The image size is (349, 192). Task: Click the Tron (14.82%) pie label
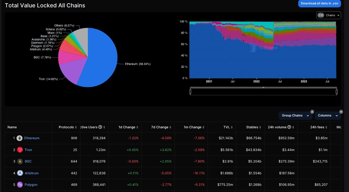tap(48, 79)
